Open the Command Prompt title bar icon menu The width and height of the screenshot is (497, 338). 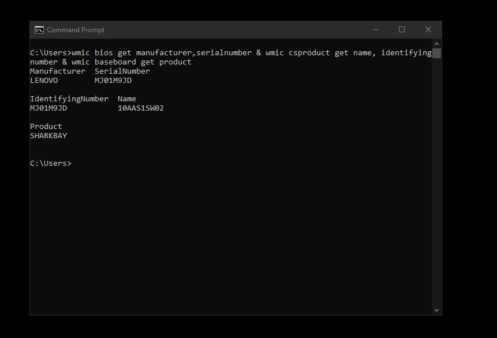[39, 30]
